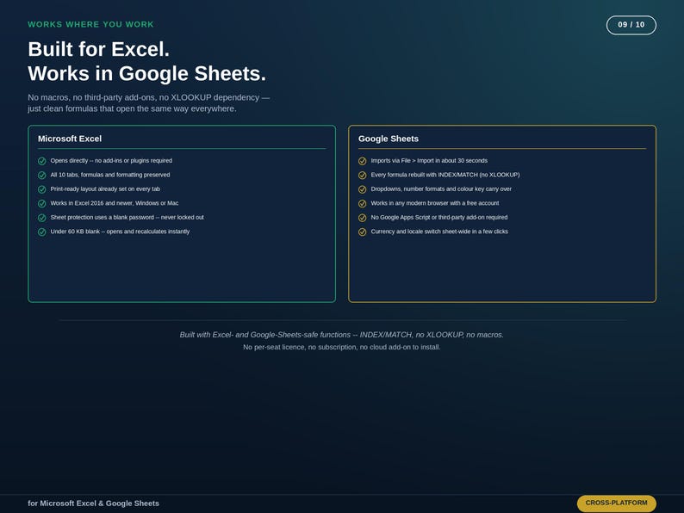684x513 pixels.
Task: Click text 'Print-ready layout already set on every tab'
Action: point(105,189)
